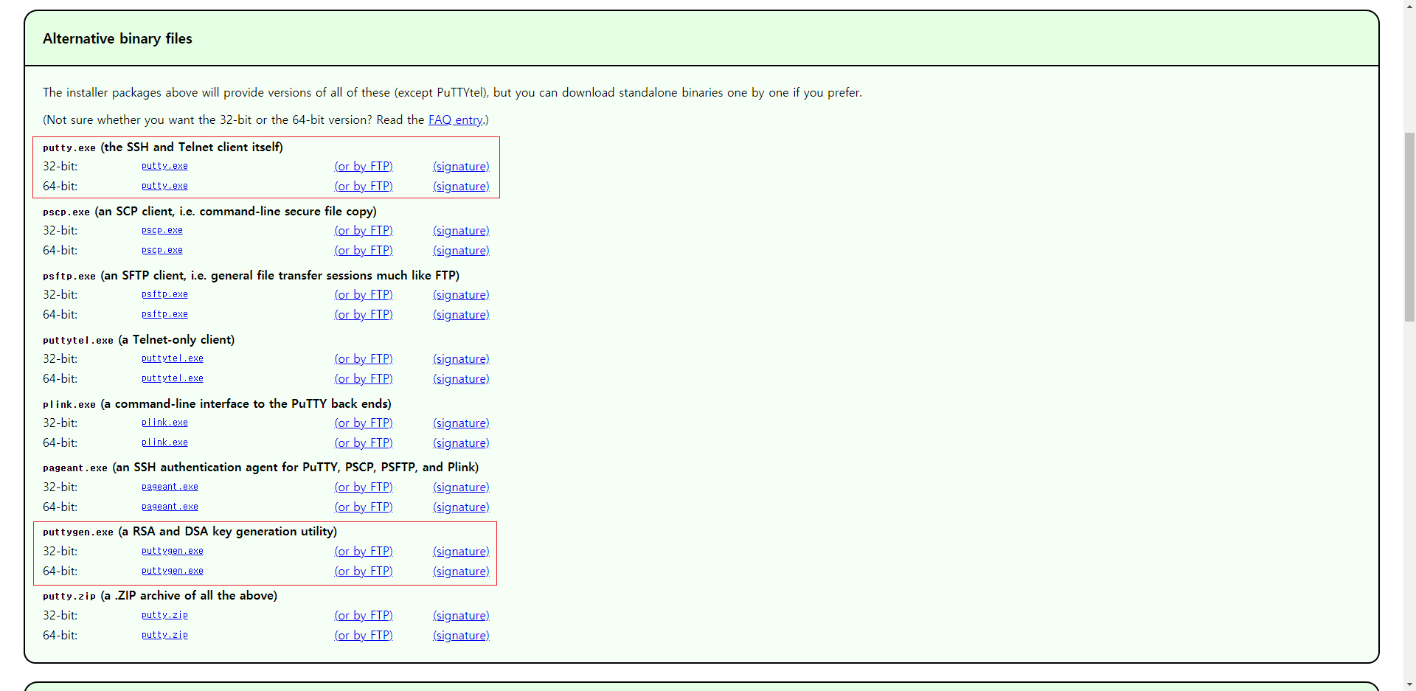
Task: Get 32-bit putty.zip by FTP
Action: coord(364,615)
